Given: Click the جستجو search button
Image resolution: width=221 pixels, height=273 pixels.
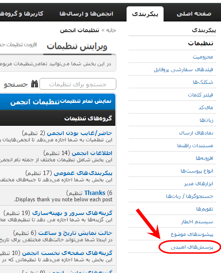Looking at the screenshot, I should coord(16,84).
